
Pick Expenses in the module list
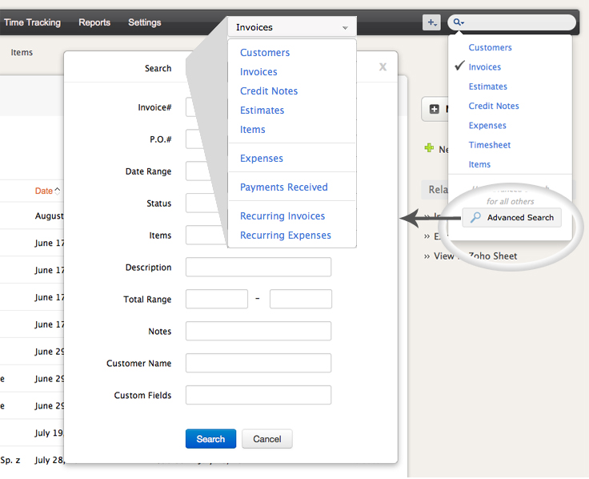pyautogui.click(x=262, y=159)
